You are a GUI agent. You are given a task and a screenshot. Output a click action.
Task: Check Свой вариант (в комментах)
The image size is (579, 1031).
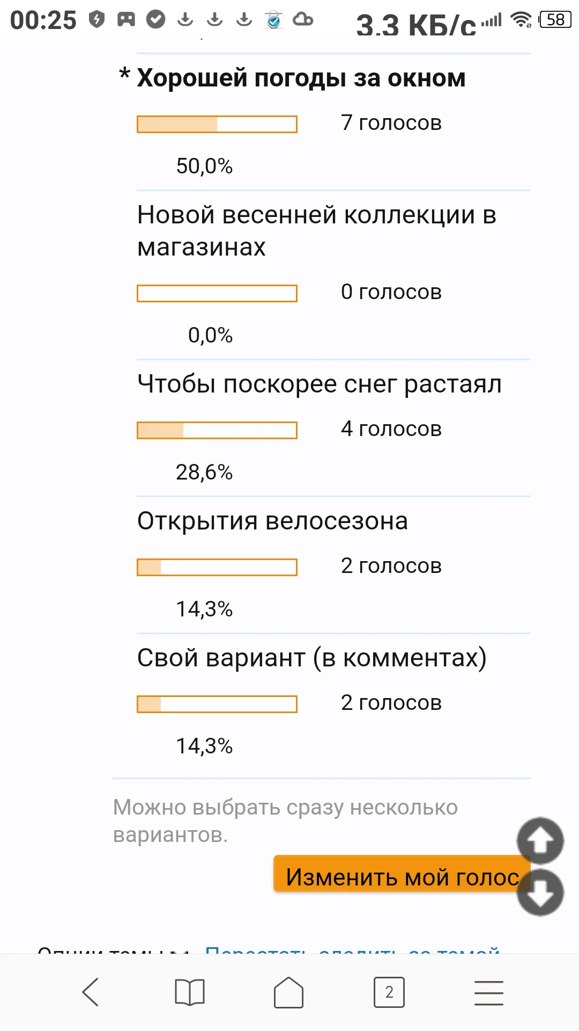[313, 657]
